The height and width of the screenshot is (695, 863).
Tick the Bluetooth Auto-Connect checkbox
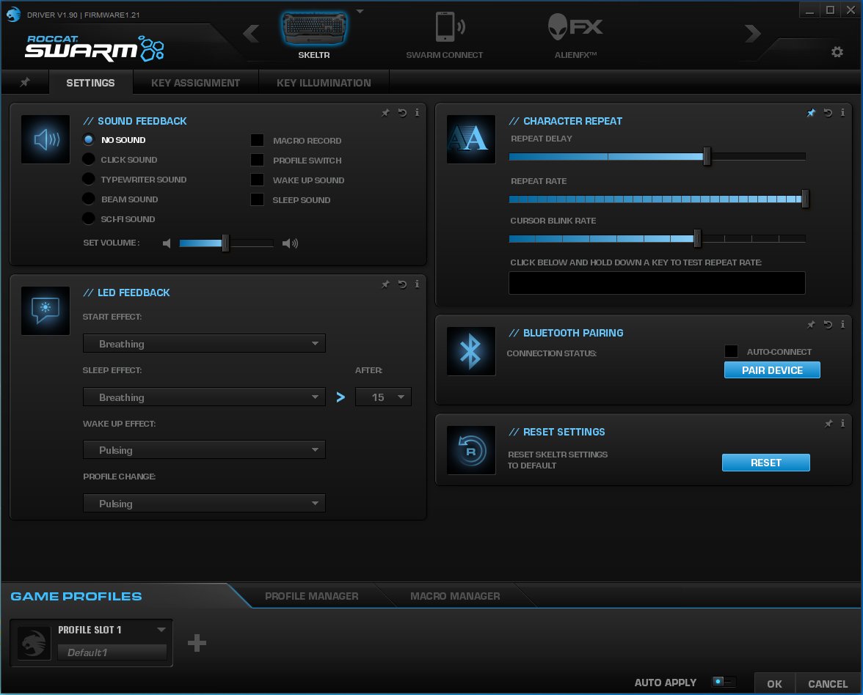[x=731, y=352]
